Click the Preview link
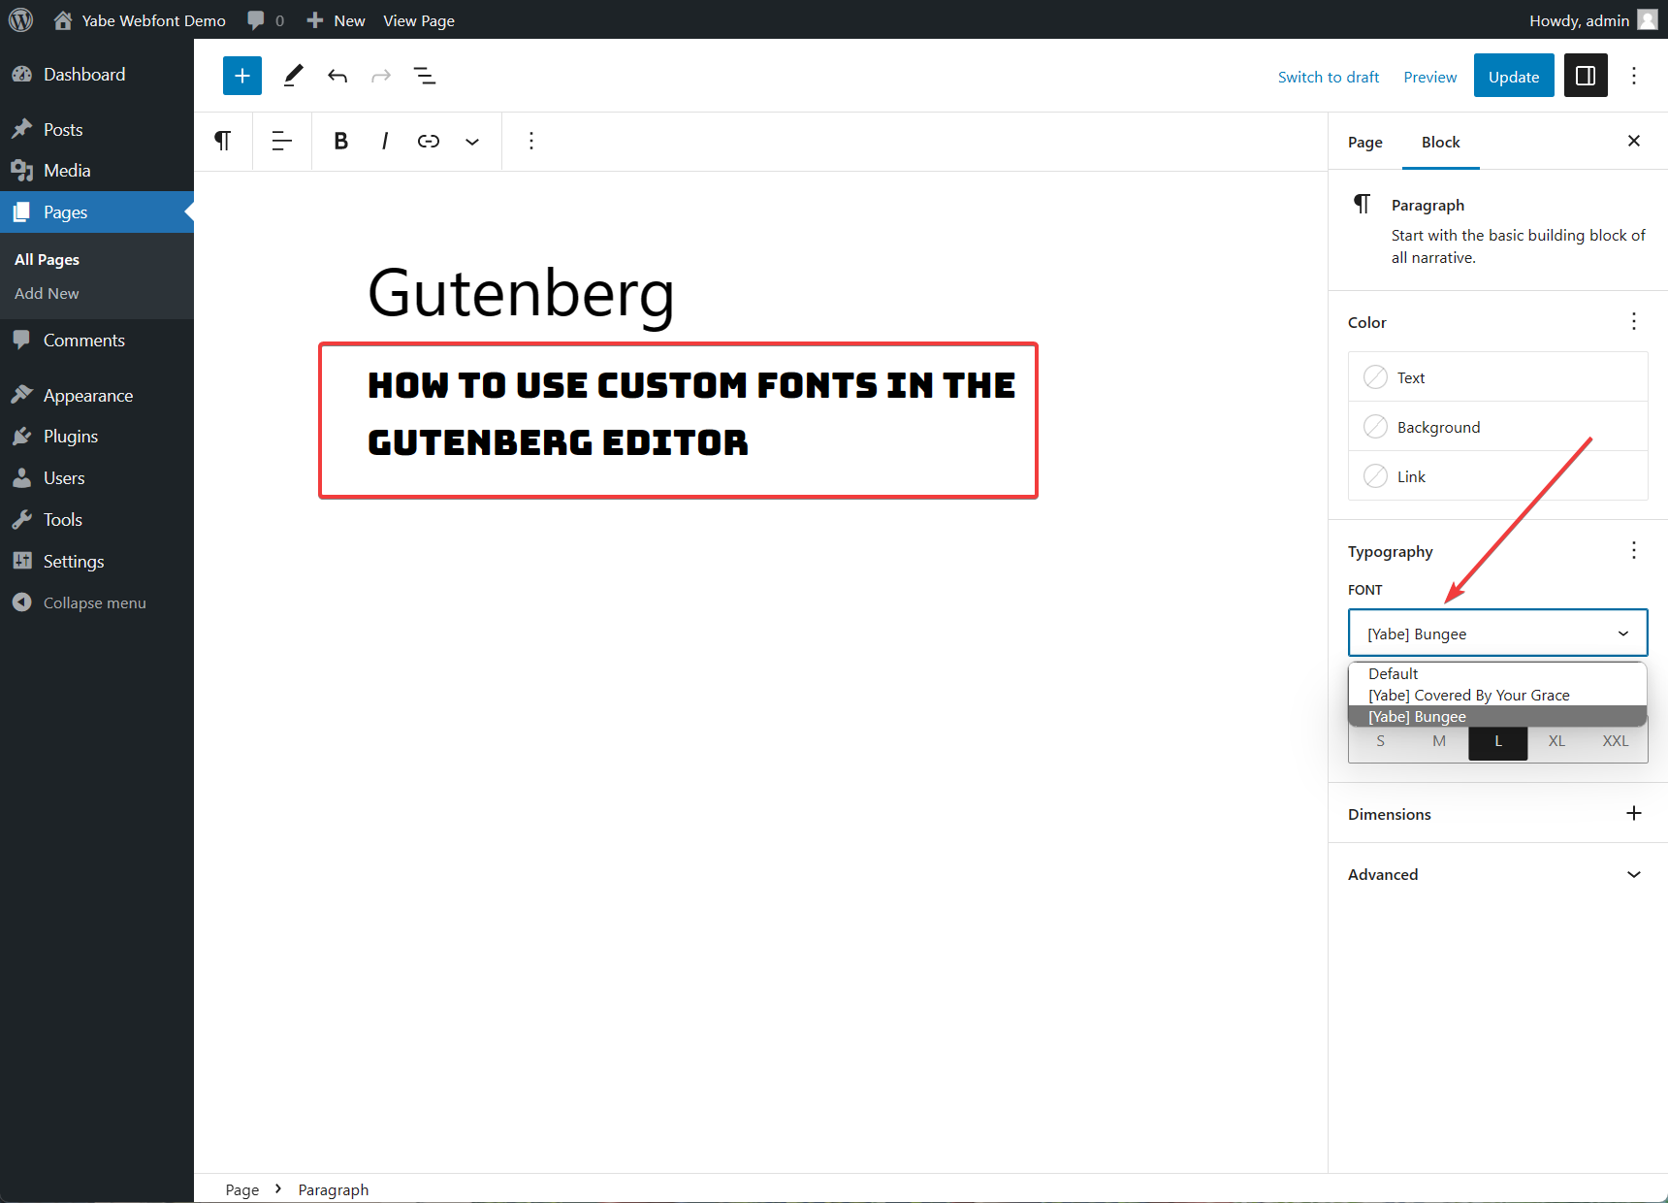This screenshot has height=1203, width=1668. point(1429,77)
